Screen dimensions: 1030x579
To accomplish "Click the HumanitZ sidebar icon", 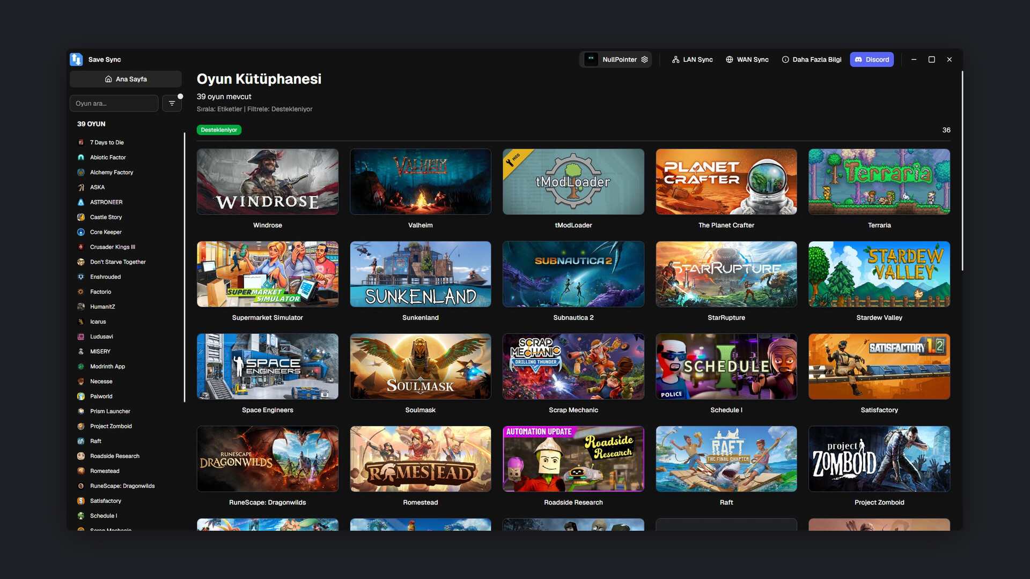I will tap(81, 307).
